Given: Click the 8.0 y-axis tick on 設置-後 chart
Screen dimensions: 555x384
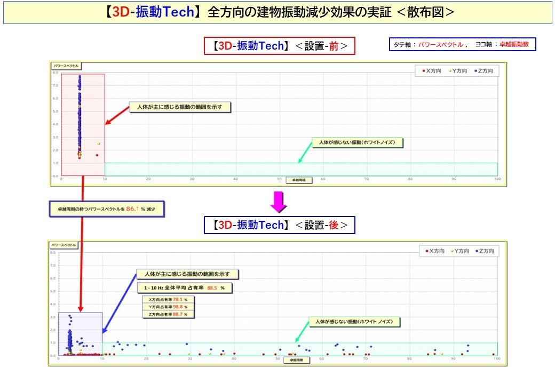Looking at the screenshot, I should tap(53, 252).
